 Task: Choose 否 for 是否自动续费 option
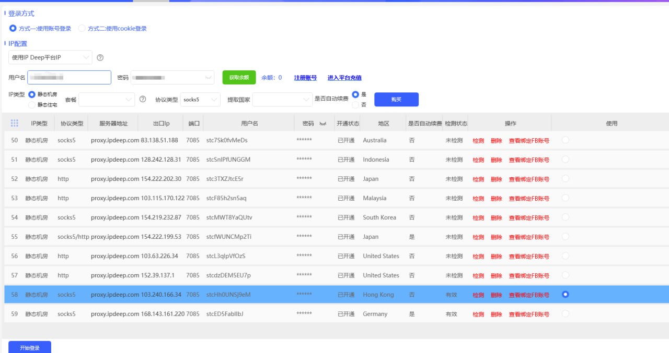[356, 104]
